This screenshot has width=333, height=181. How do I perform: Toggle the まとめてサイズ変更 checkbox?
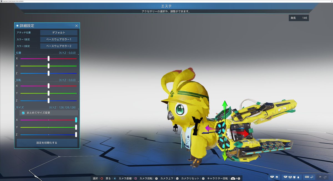23,113
